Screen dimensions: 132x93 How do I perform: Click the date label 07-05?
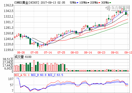[x=34, y=52]
